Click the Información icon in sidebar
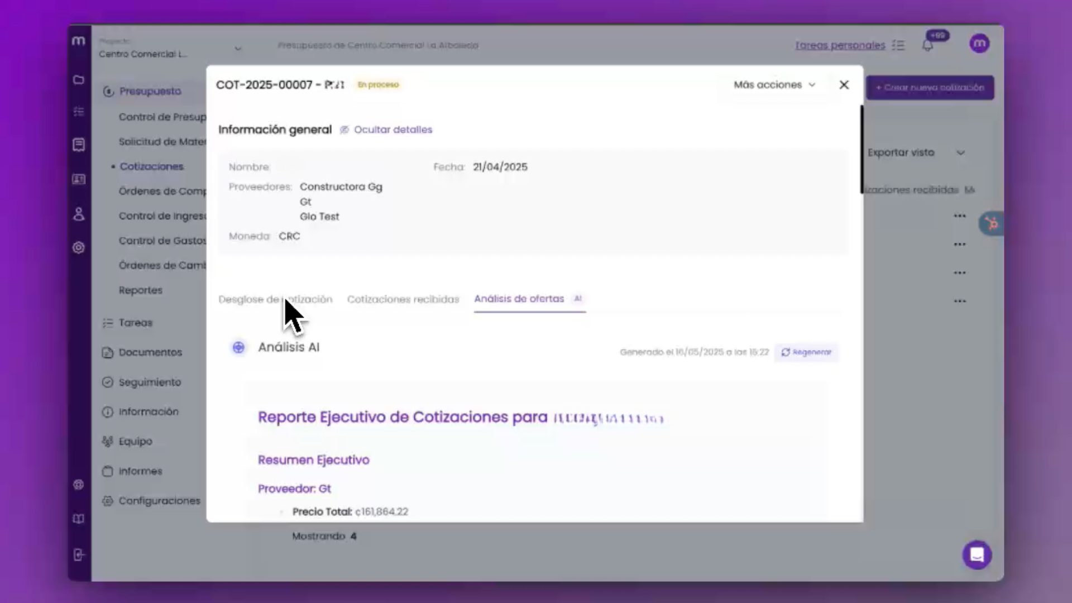Image resolution: width=1072 pixels, height=603 pixels. (x=108, y=412)
